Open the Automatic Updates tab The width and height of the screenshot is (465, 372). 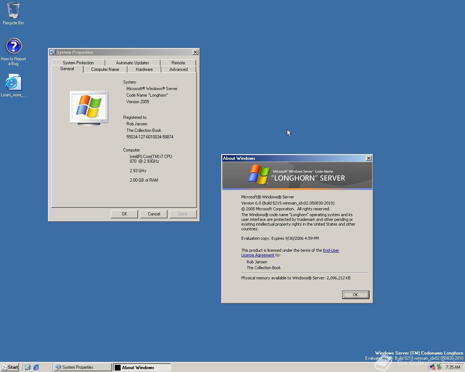(x=133, y=63)
